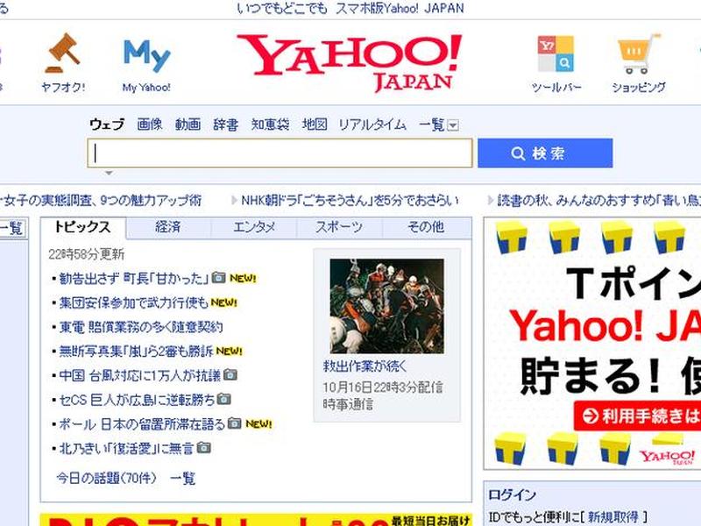Switch to the エンタメ news tab
The width and height of the screenshot is (701, 526).
point(254,227)
